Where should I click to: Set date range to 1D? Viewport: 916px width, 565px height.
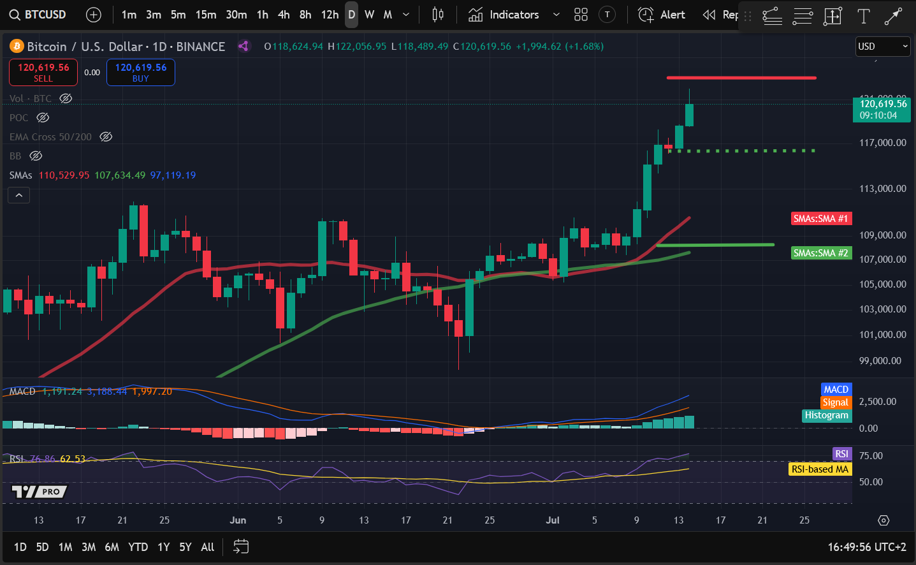coord(20,547)
